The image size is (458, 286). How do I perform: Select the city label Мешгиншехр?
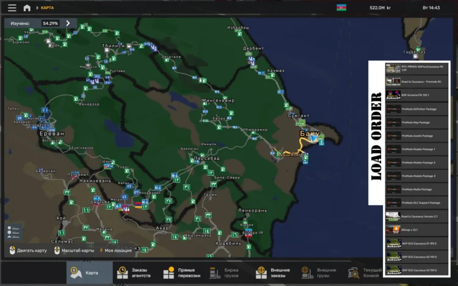click(x=198, y=235)
